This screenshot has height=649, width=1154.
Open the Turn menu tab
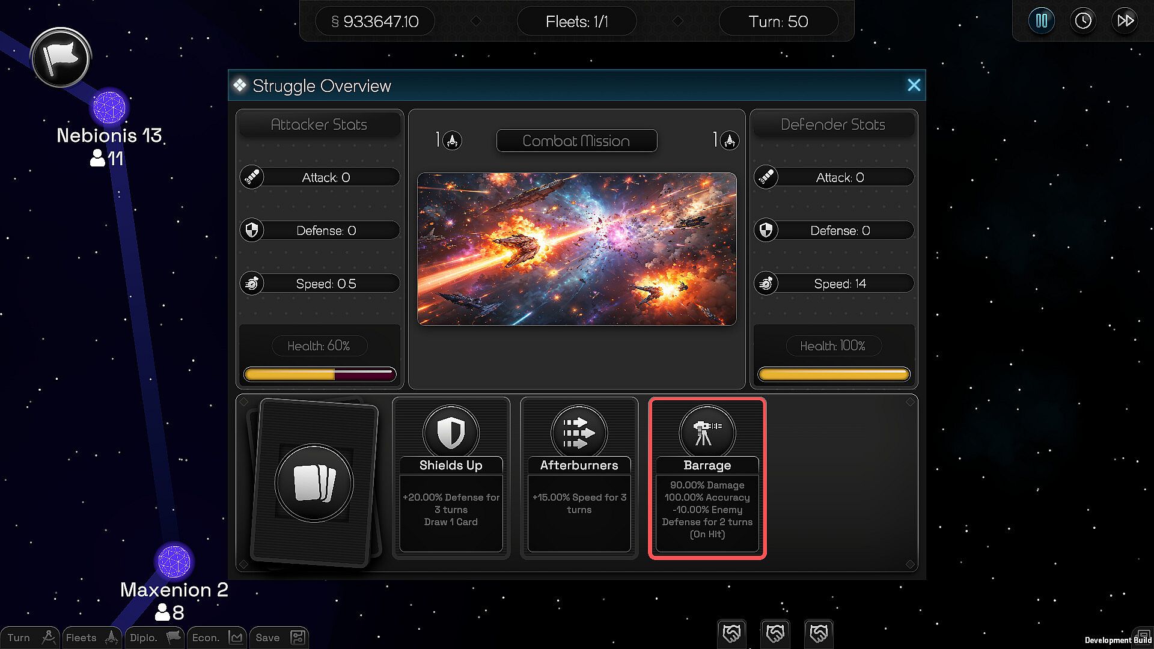30,638
